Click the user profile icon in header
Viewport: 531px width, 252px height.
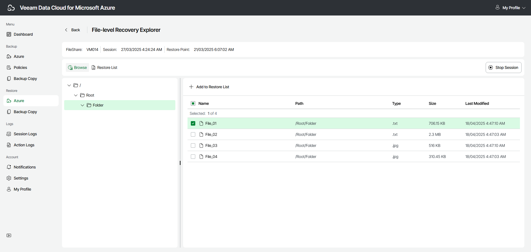tap(498, 7)
